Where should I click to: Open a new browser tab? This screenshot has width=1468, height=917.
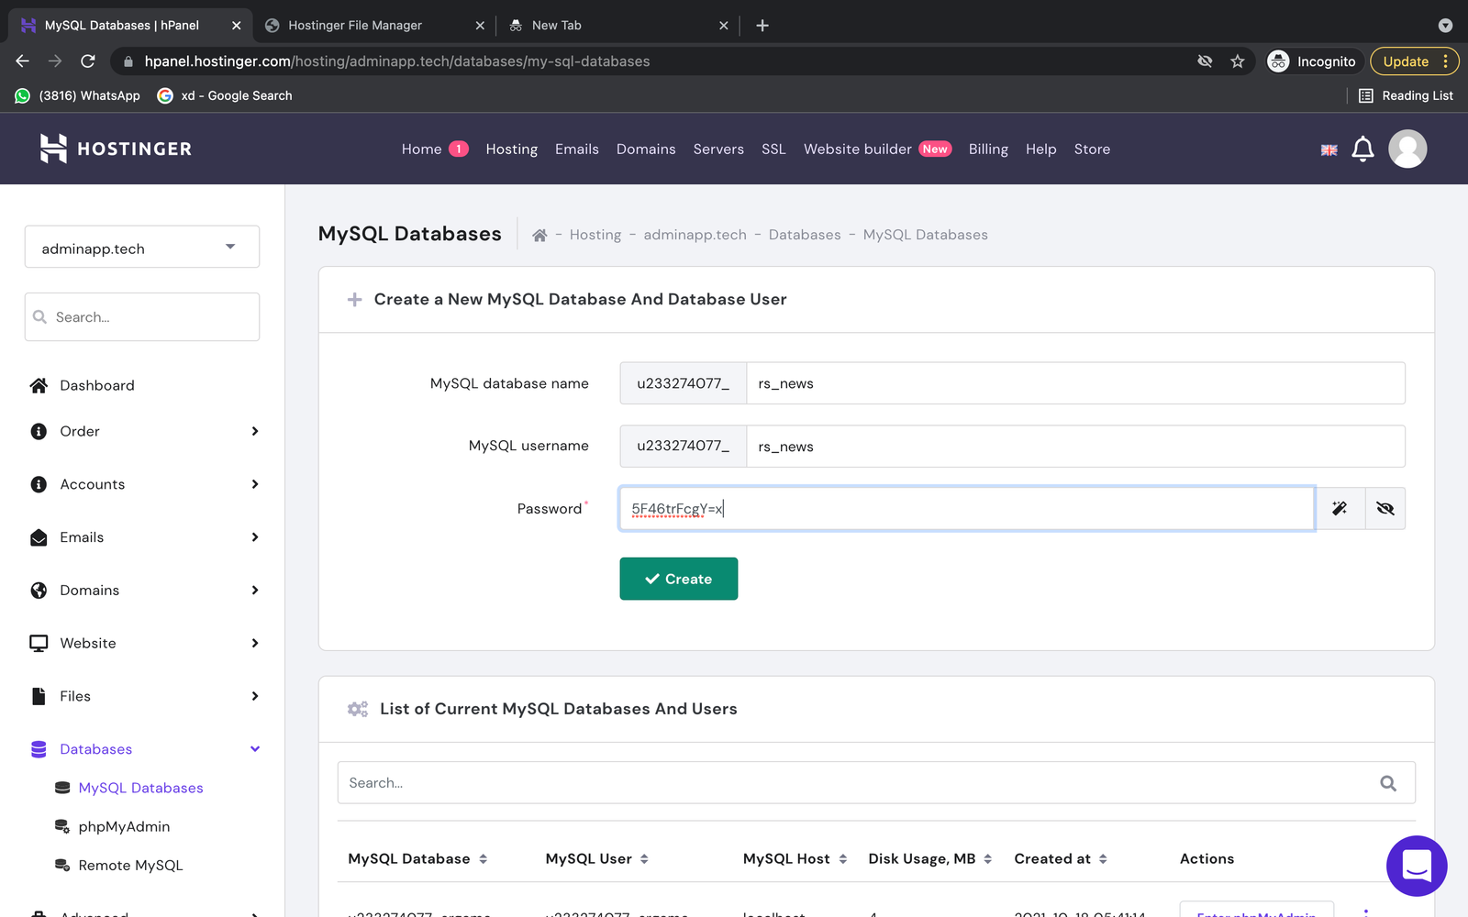[x=762, y=26]
